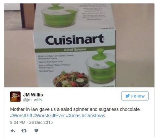This screenshot has width=157, height=138.
Task: Click the reply arrow icon
Action: pyautogui.click(x=13, y=131)
